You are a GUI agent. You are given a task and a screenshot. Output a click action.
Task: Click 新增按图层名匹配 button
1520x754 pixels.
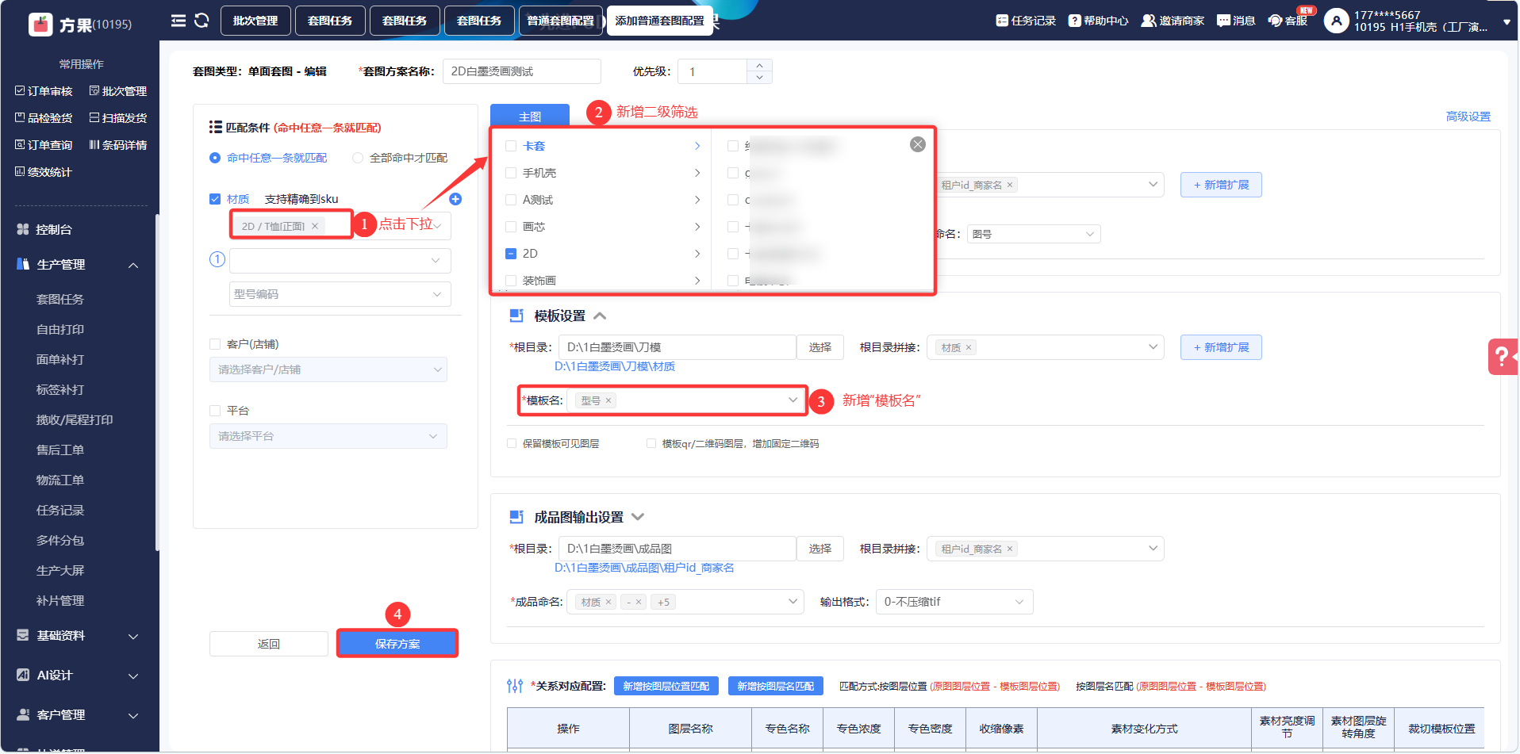(x=776, y=686)
